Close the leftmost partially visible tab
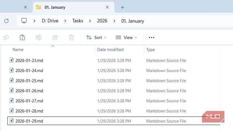 pyautogui.click(x=25, y=7)
